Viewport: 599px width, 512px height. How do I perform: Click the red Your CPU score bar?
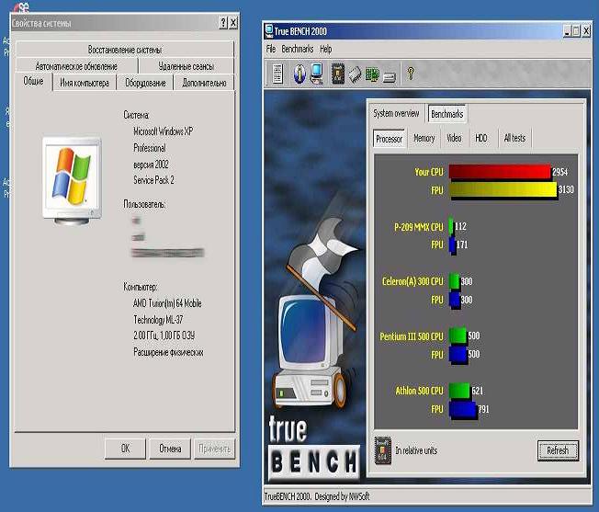[499, 171]
